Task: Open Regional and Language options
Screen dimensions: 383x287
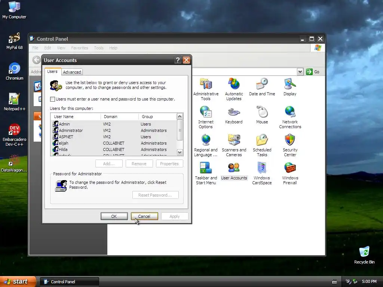Action: (206, 145)
